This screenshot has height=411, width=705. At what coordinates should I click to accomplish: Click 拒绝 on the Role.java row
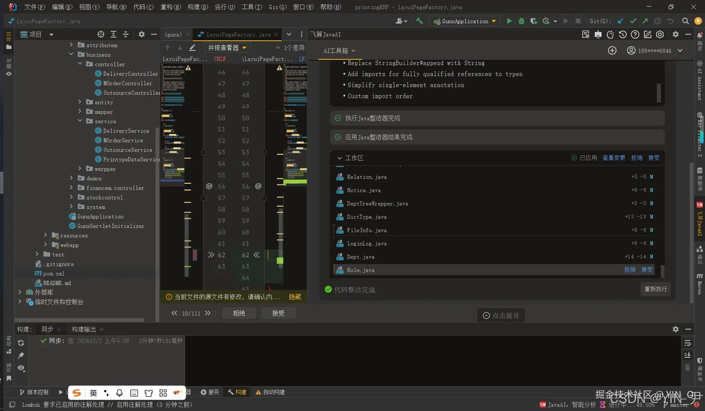click(630, 269)
